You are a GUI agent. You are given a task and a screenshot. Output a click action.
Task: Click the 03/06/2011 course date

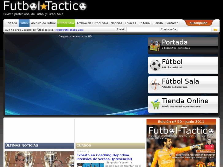click(83, 151)
